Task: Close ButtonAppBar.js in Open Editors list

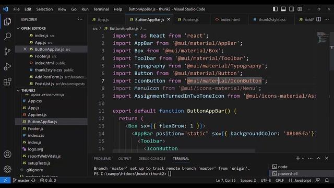Action: pyautogui.click(x=25, y=49)
